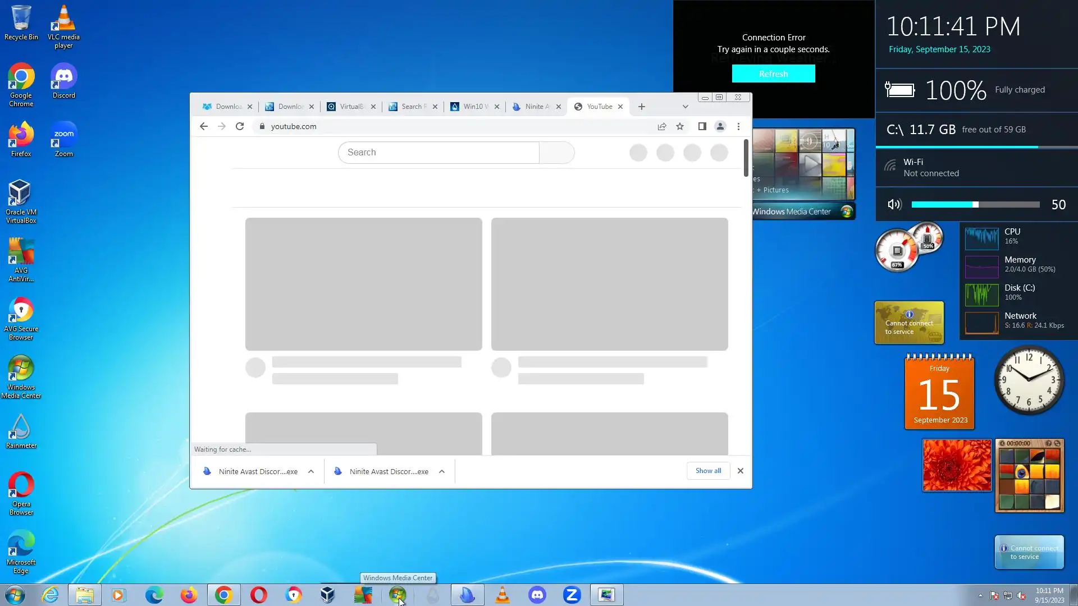Viewport: 1078px width, 606px height.
Task: Open the Chrome side panel icon
Action: click(x=702, y=126)
